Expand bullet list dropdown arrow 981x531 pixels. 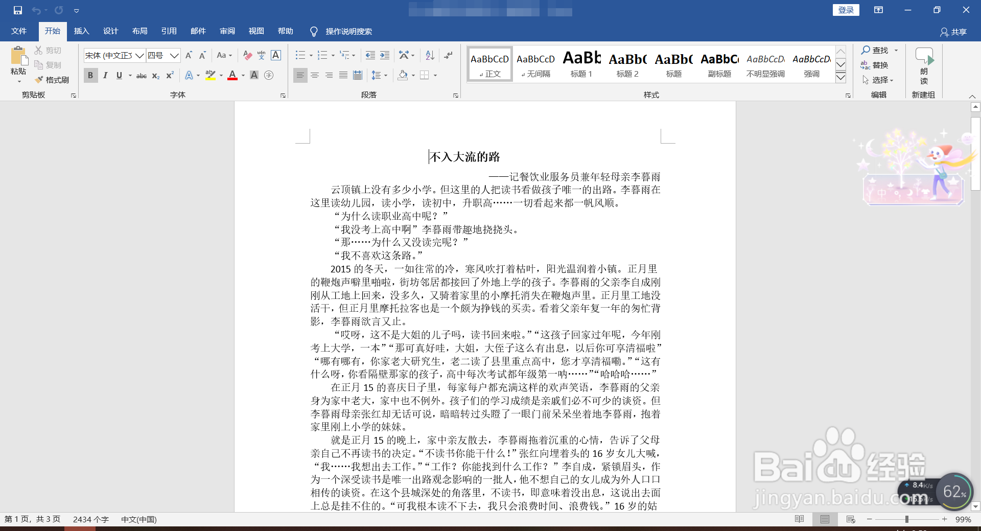311,55
